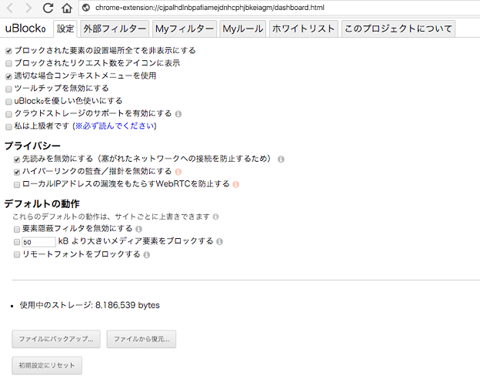Viewport: 480px width, 386px height.
Task: Click the site info globe icon
Action: pos(86,8)
